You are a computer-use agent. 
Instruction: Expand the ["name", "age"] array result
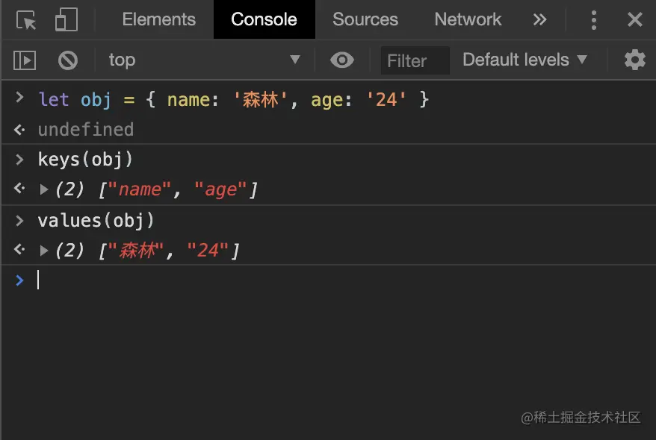click(x=43, y=189)
